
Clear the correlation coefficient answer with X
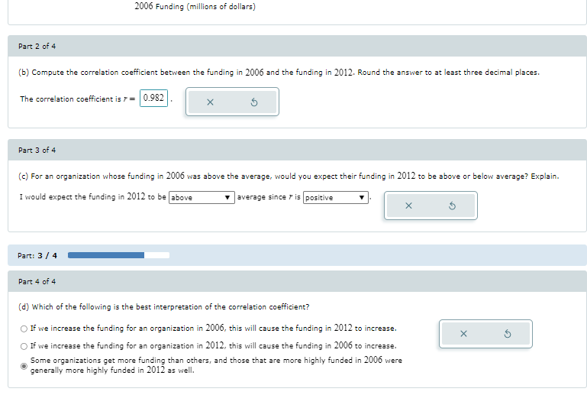pos(211,102)
